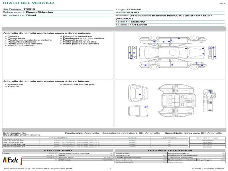This screenshot has width=228, height=171.
Task: Click the lower side-view car diagram
Action: 173,64
